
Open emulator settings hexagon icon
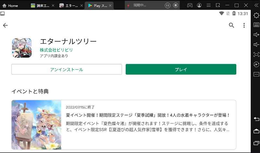(x=256, y=15)
